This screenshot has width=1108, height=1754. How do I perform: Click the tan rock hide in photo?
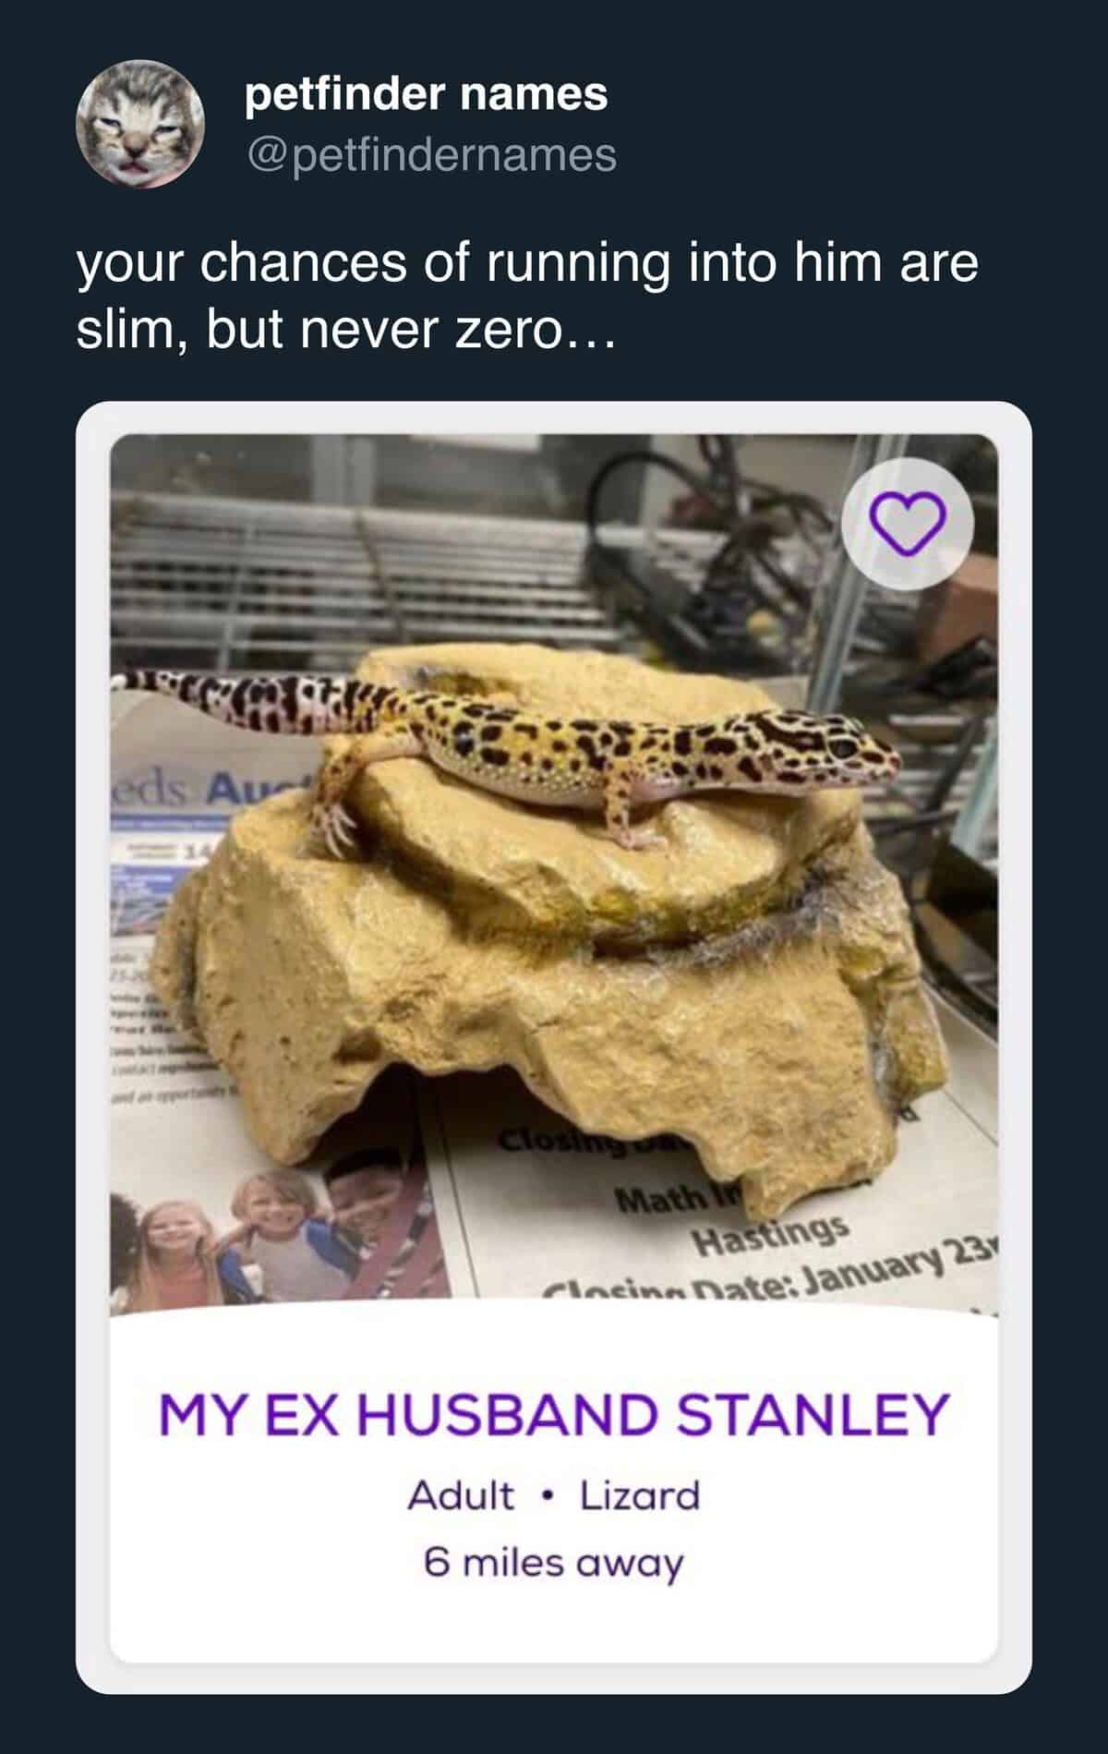[554, 933]
